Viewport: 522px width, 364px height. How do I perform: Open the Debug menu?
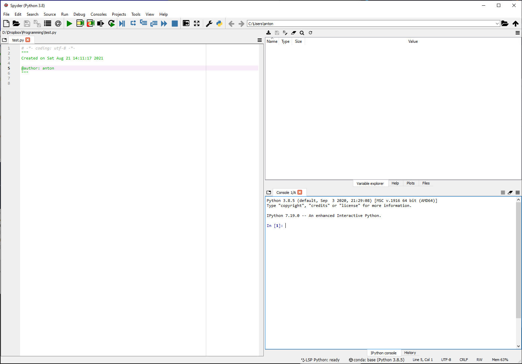(79, 14)
